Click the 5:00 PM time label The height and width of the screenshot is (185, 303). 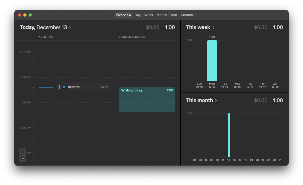(25, 128)
